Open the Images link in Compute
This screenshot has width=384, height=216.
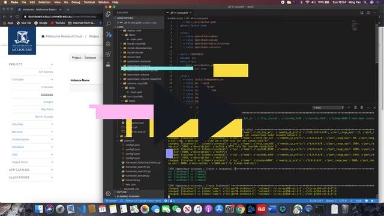pyautogui.click(x=48, y=101)
